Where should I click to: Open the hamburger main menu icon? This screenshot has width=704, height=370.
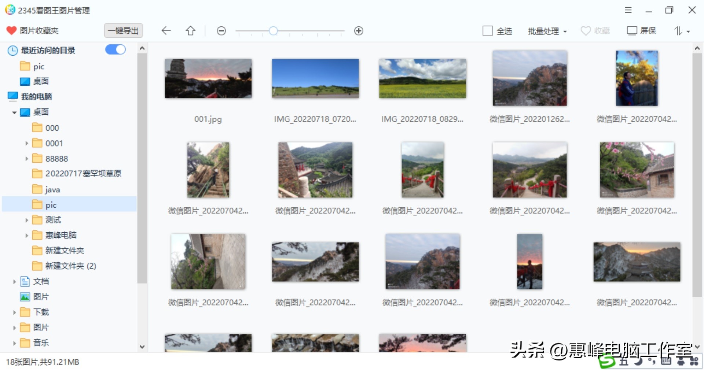tap(628, 10)
